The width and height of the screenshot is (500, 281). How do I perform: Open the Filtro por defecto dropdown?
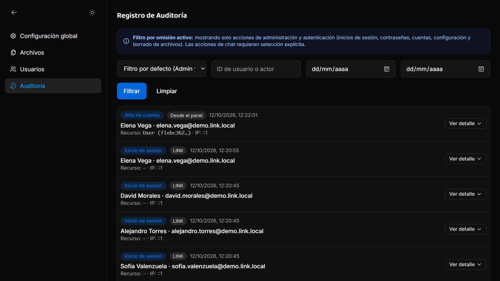coord(162,69)
